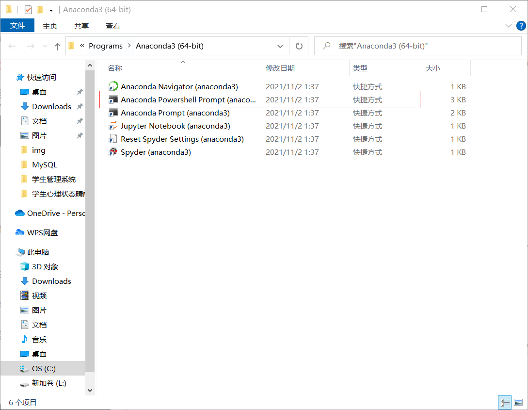Refresh the current folder view
The width and height of the screenshot is (528, 410).
[299, 46]
